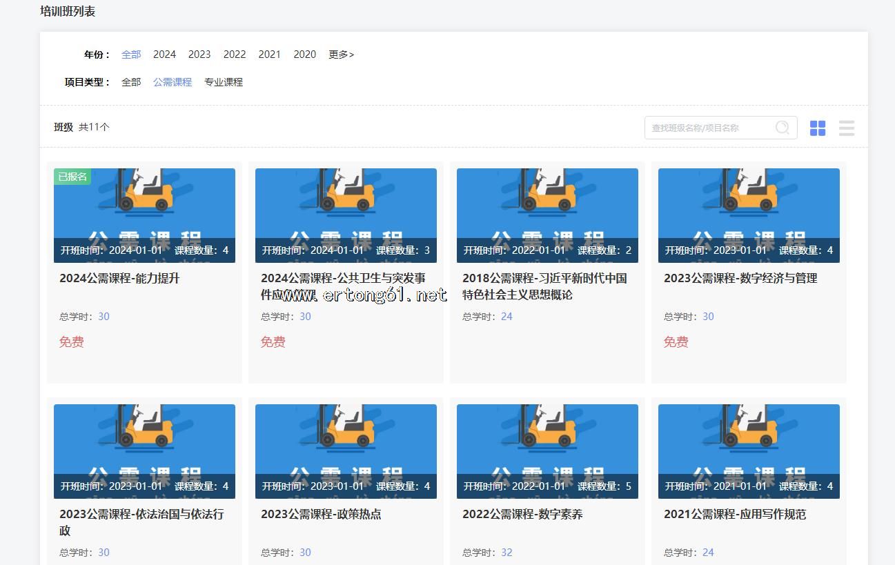Switch to grid view layout icon
This screenshot has width=895, height=565.
click(818, 128)
